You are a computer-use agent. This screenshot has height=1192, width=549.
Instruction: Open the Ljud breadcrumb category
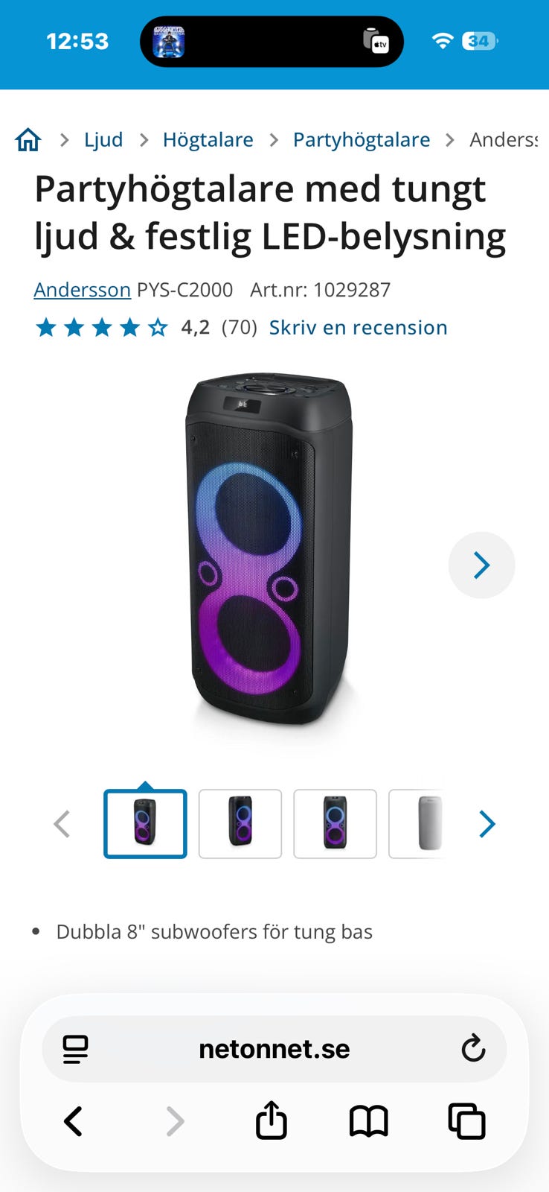pyautogui.click(x=103, y=139)
